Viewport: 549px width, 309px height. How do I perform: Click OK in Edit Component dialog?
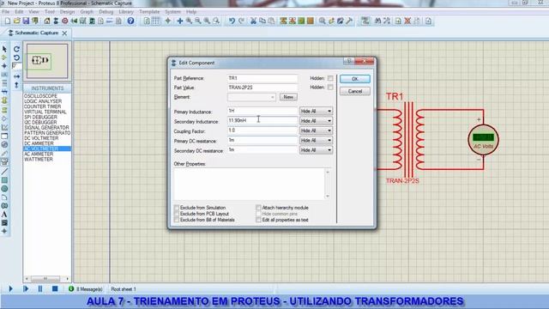point(354,79)
